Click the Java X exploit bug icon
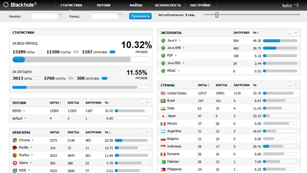Image resolution: width=307 pixels, height=173 pixels. pyautogui.click(x=163, y=41)
